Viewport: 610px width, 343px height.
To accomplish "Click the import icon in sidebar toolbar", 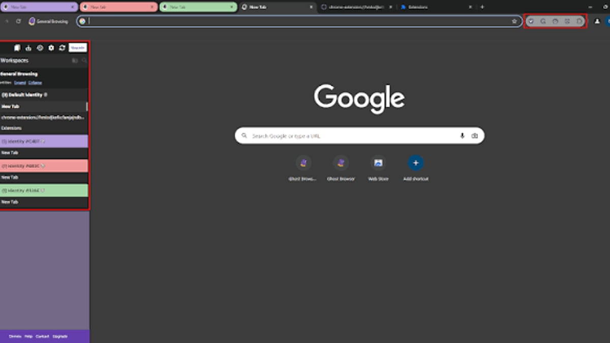I will tap(28, 48).
